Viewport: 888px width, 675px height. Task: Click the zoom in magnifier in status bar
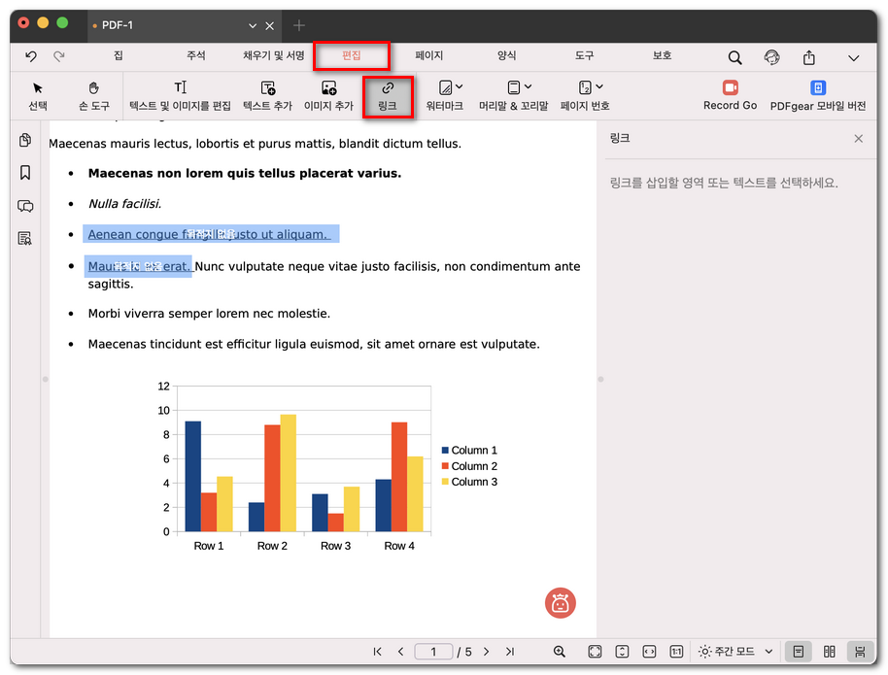click(560, 652)
